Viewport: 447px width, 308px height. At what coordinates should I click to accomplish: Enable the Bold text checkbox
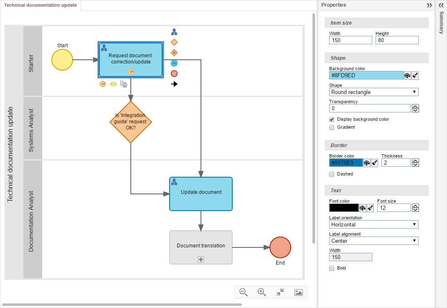[x=332, y=268]
